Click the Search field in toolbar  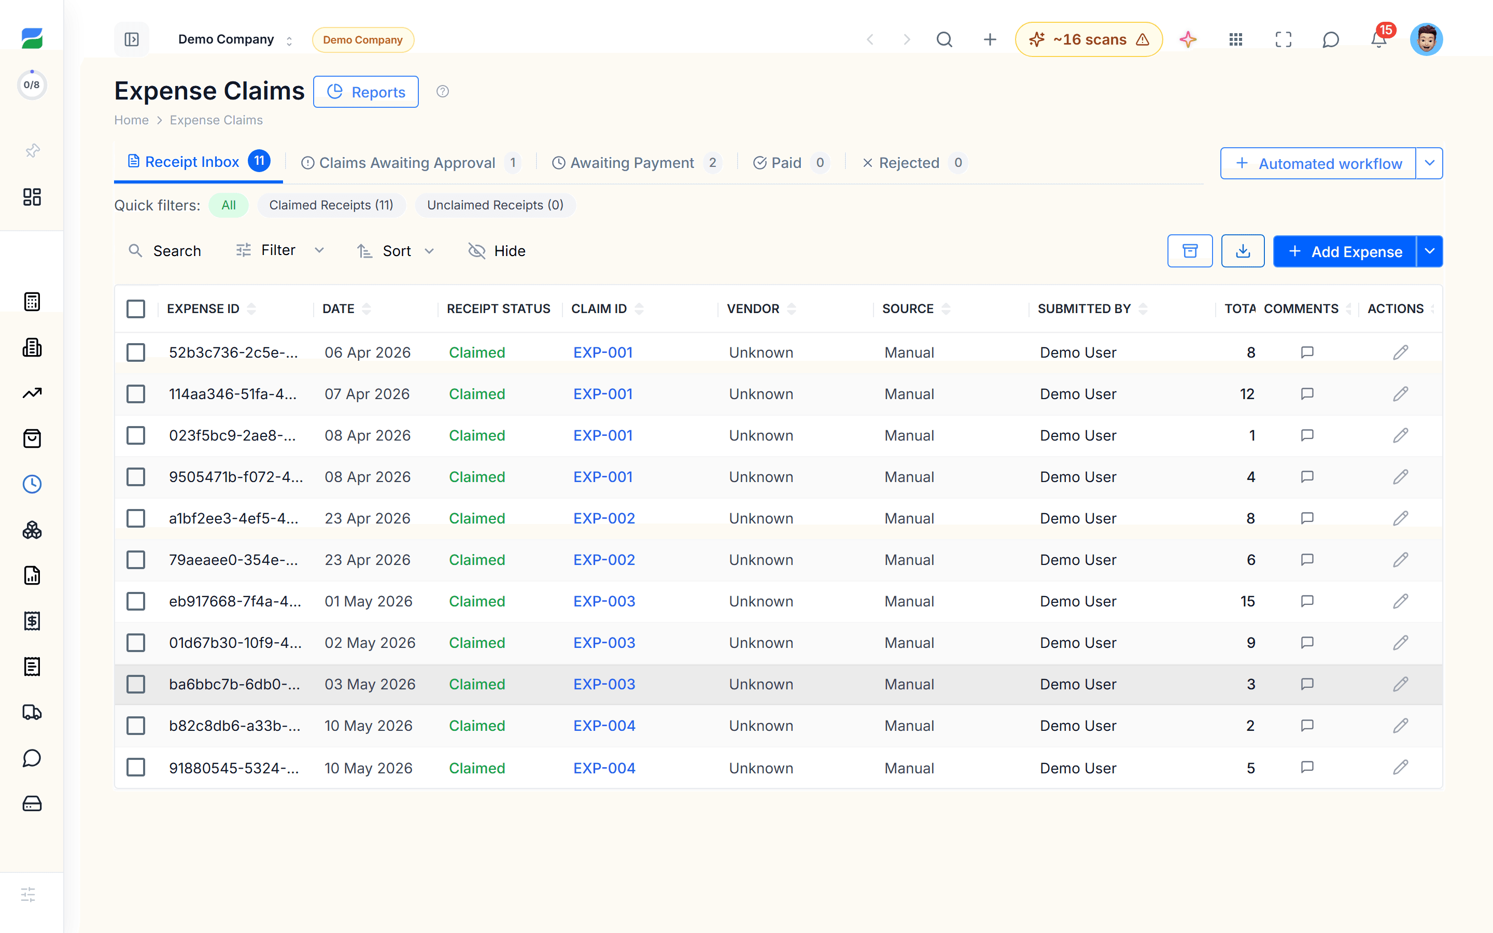tap(165, 251)
